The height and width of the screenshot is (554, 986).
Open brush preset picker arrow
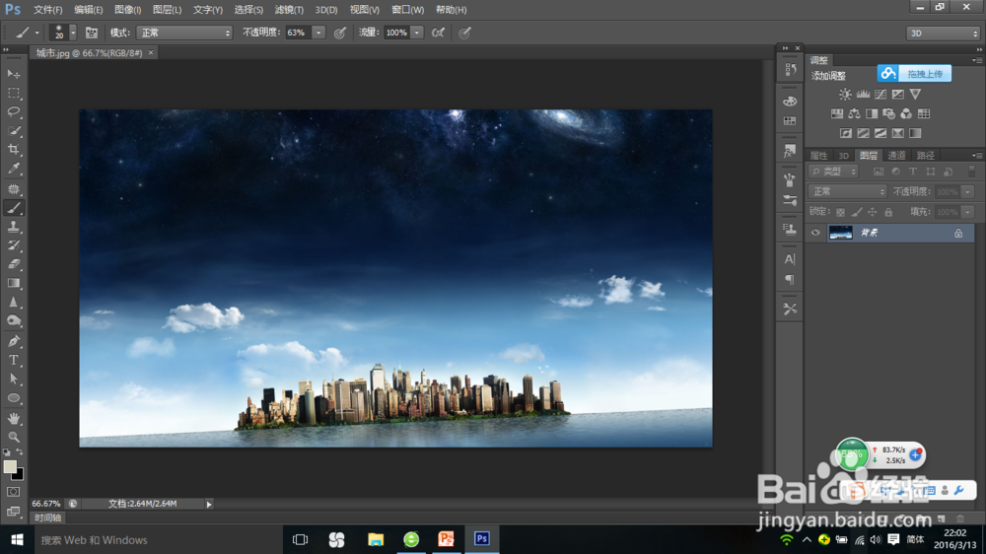[x=73, y=33]
